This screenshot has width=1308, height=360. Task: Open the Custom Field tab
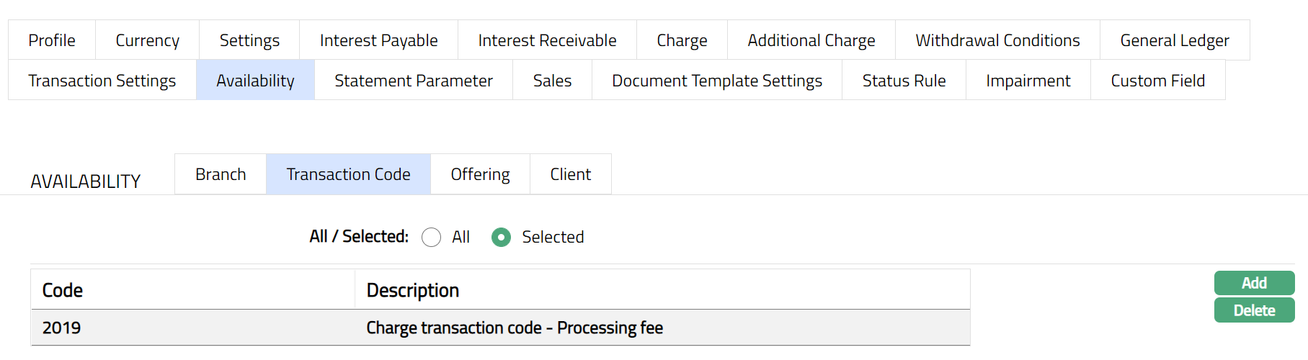point(1158,81)
